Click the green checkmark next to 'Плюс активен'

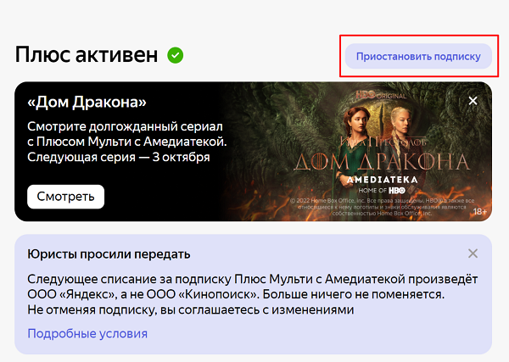pyautogui.click(x=176, y=55)
